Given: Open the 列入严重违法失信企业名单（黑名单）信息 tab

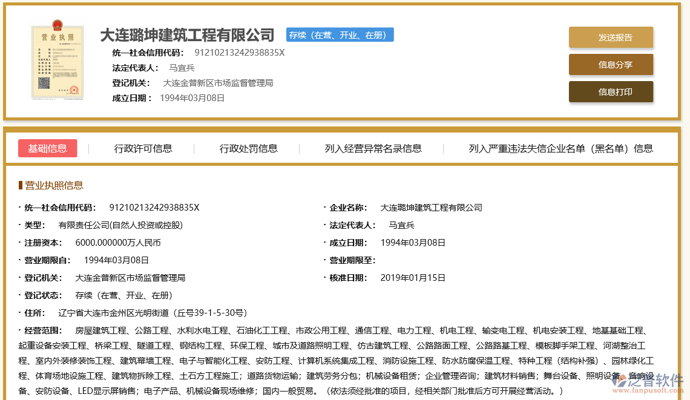Looking at the screenshot, I should pyautogui.click(x=560, y=148).
